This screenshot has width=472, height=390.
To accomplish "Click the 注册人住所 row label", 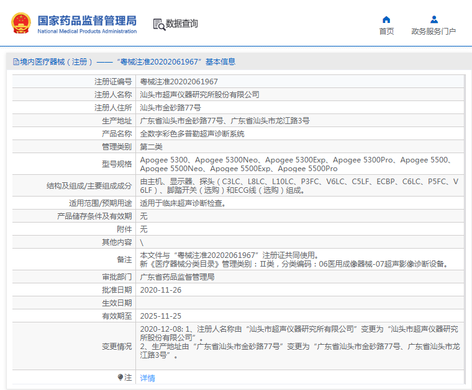I will click(x=113, y=107).
